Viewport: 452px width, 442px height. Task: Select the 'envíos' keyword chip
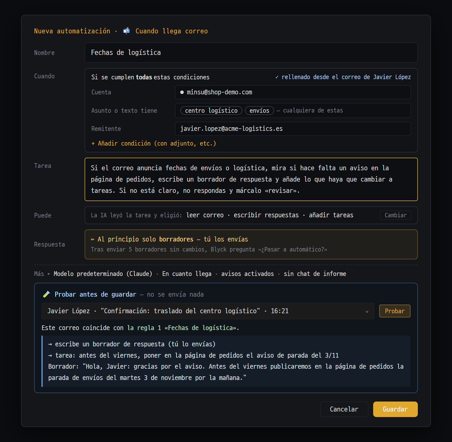(259, 111)
